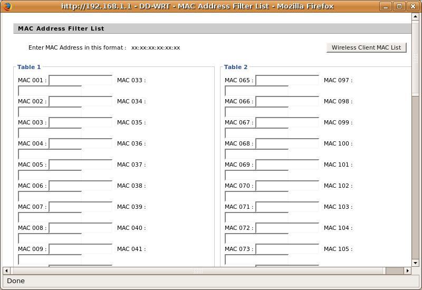Focus the input field beside MAC 068
This screenshot has width=422, height=290.
(287, 143)
